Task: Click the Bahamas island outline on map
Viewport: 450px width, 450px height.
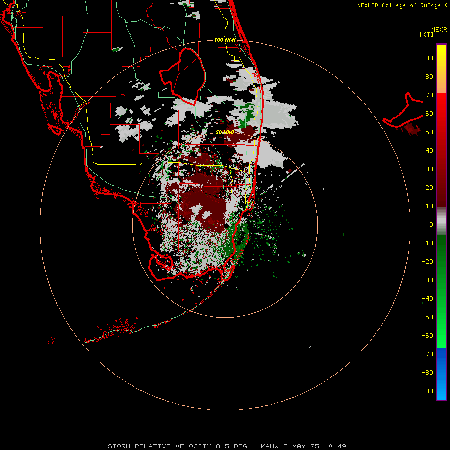Action: (404, 110)
